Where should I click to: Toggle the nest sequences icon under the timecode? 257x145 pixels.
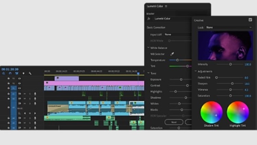click(3, 73)
